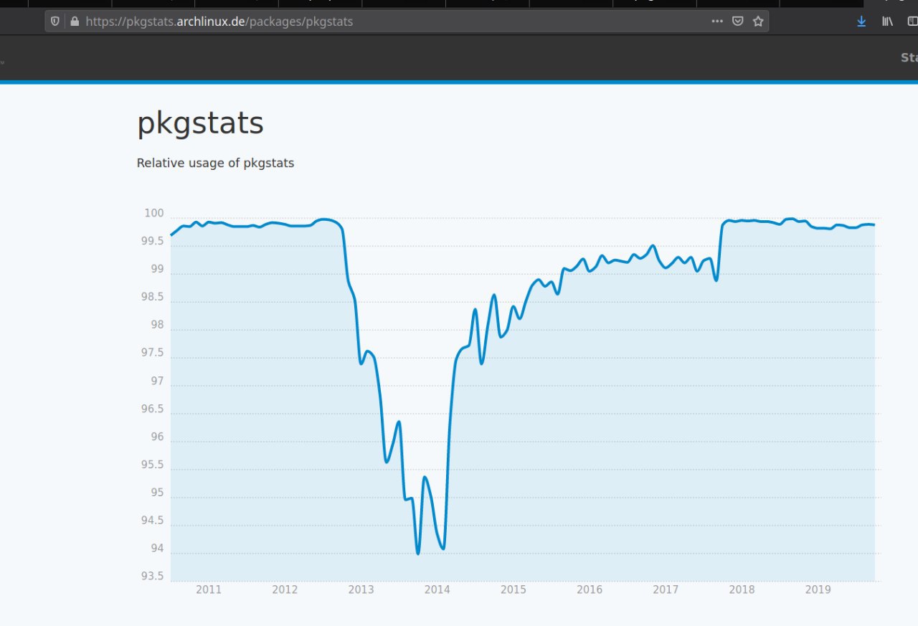The width and height of the screenshot is (918, 626).
Task: Click the lowest chart dip before 2014
Action: pos(418,553)
